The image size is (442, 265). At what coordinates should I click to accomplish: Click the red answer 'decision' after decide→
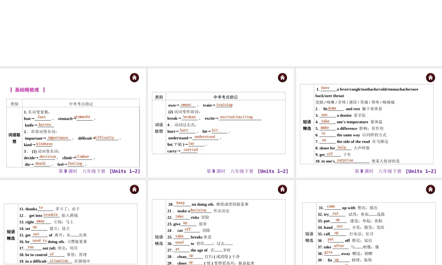[48, 157]
